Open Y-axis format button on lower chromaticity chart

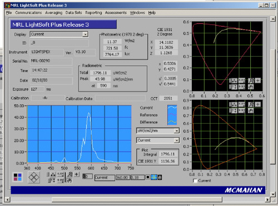242,110
